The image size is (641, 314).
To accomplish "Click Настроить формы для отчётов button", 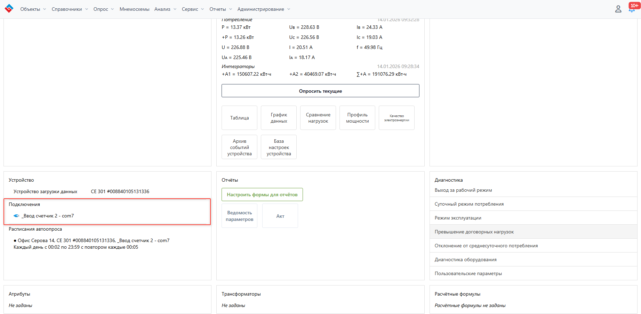I will tap(262, 195).
